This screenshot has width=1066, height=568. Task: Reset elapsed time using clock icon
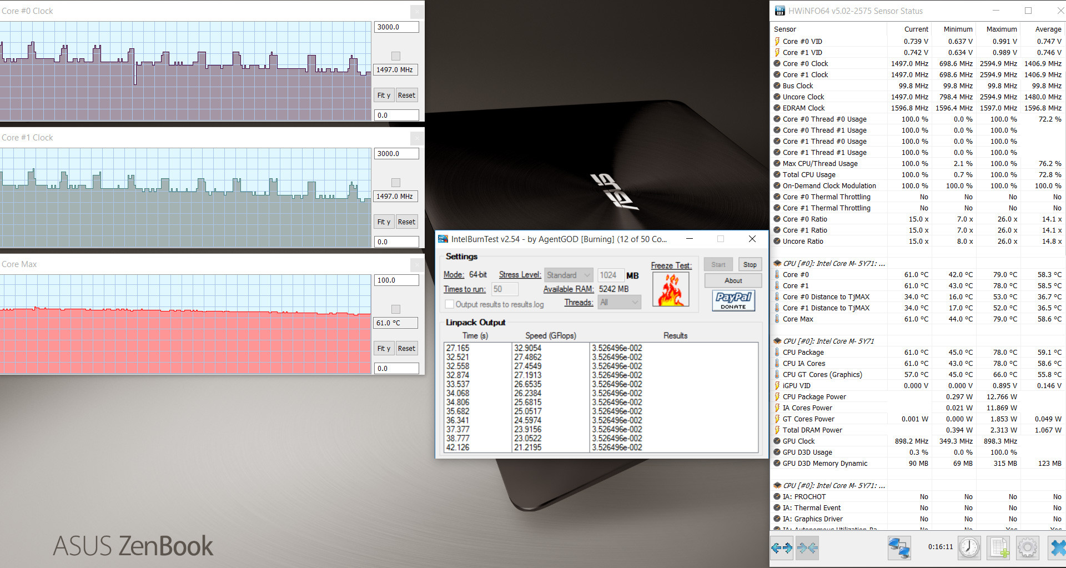point(969,548)
